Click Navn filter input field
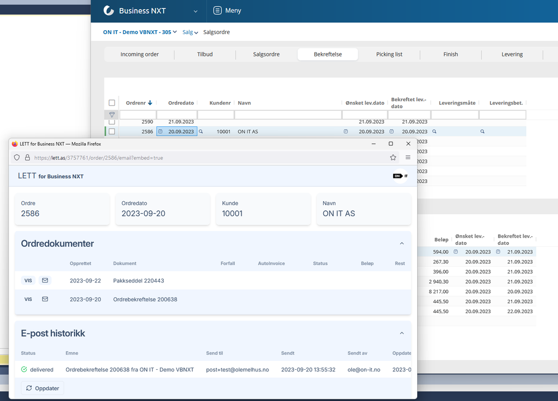This screenshot has width=558, height=401. coord(288,115)
